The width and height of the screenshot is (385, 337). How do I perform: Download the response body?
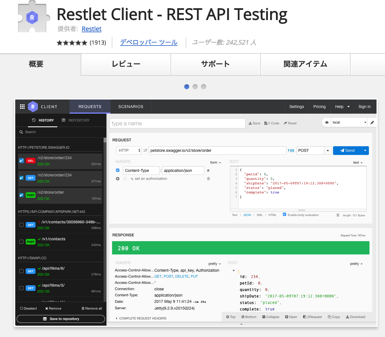(356, 317)
